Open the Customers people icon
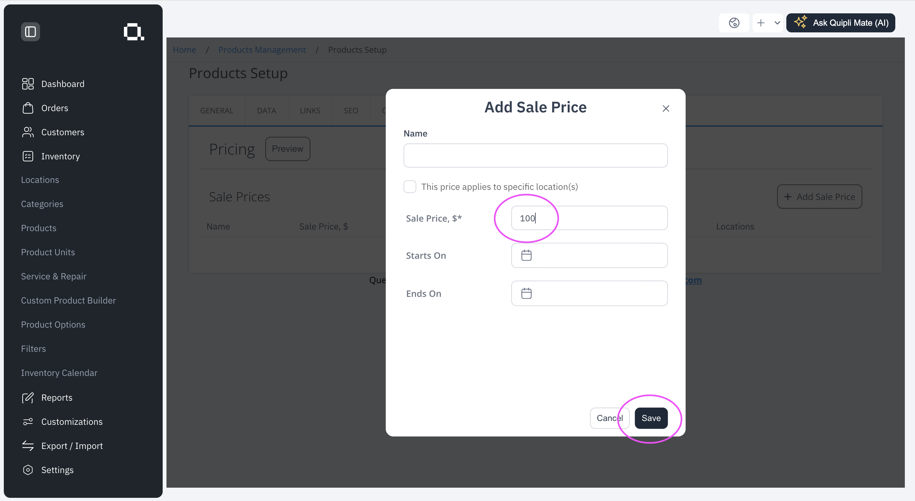The image size is (915, 501). point(28,132)
